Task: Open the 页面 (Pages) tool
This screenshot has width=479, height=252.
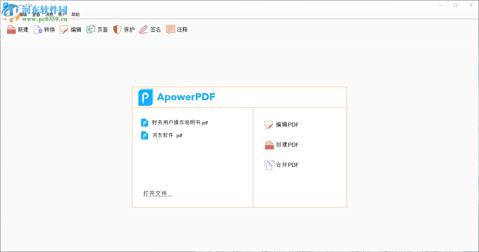Action: coord(90,29)
